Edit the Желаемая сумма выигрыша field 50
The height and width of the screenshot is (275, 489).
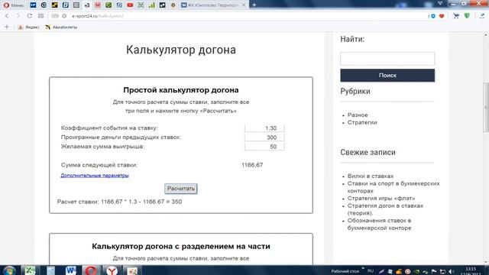pyautogui.click(x=264, y=147)
